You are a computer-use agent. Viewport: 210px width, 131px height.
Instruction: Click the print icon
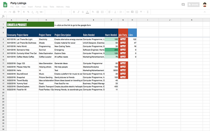14,12
